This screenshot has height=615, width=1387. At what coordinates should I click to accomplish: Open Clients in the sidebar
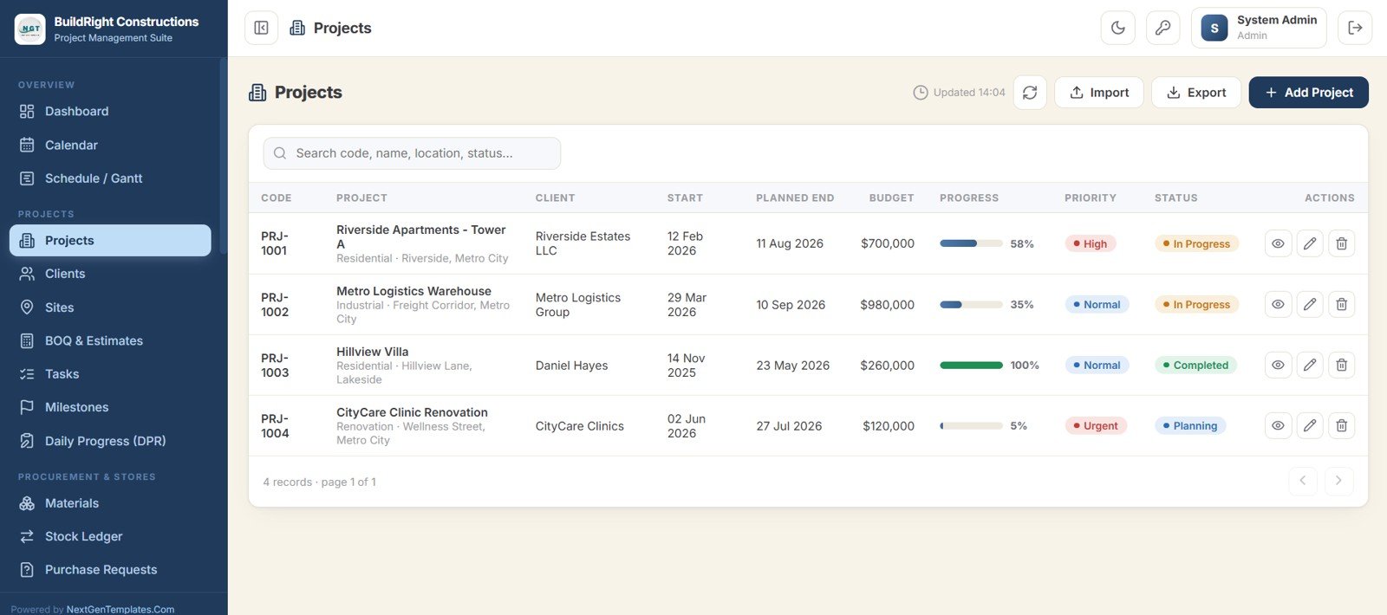pyautogui.click(x=110, y=274)
